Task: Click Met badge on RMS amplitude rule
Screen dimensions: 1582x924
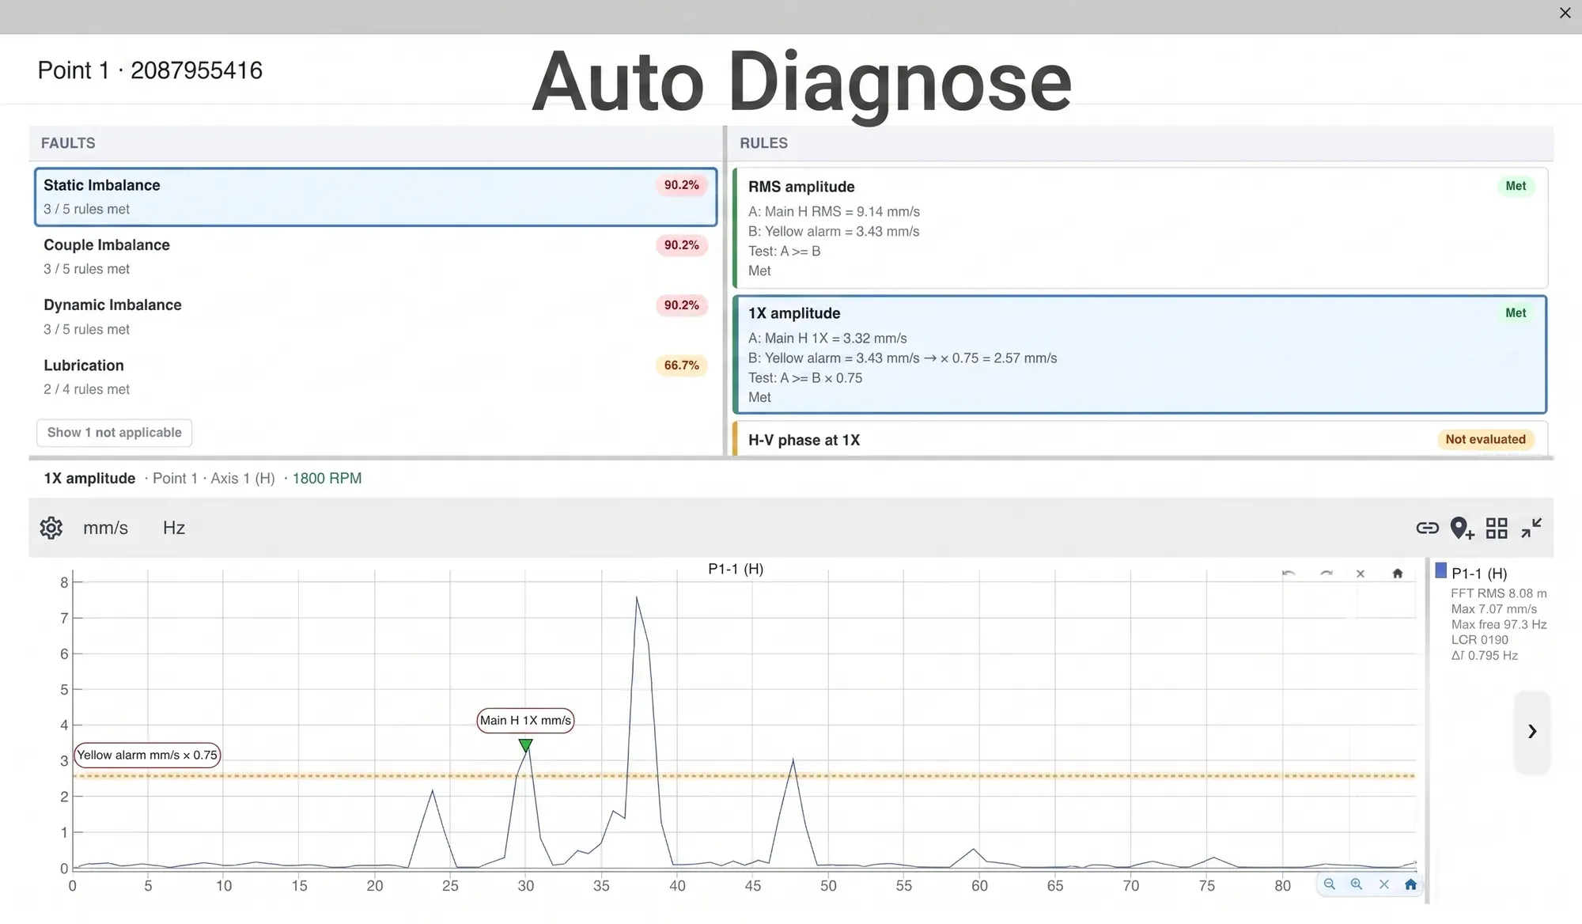Action: pyautogui.click(x=1516, y=186)
